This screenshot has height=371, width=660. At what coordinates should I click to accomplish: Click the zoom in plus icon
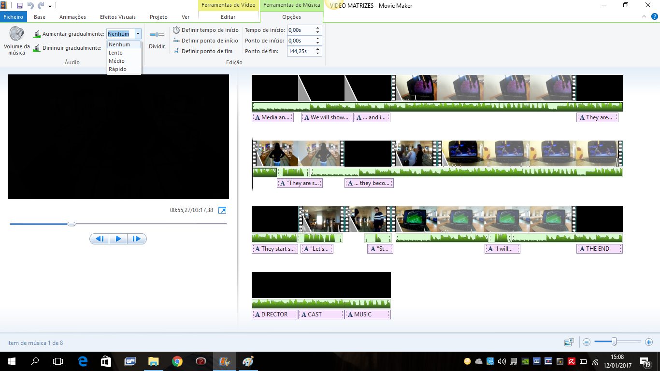649,342
